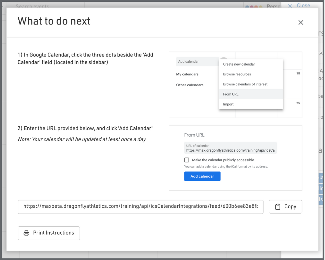Click day 18 in the calendar illustration
The width and height of the screenshot is (325, 260).
coord(298,73)
